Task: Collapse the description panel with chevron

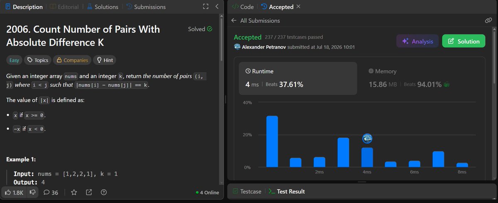Action: tap(217, 7)
